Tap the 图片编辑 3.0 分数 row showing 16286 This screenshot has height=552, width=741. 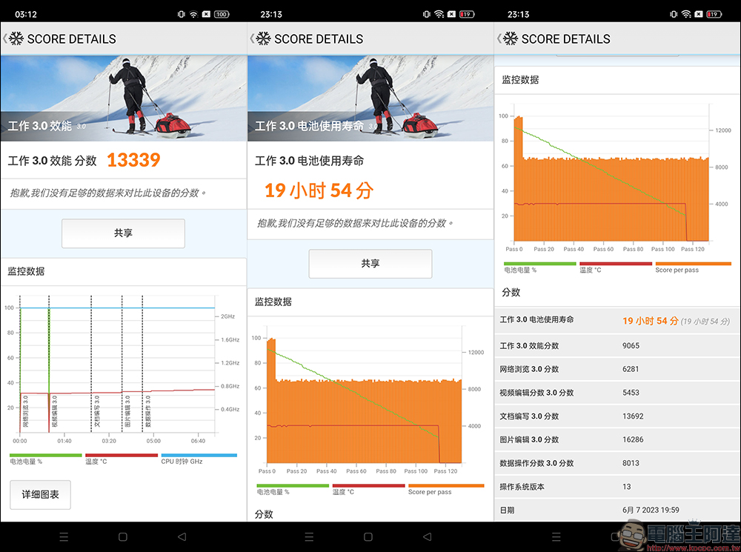617,440
